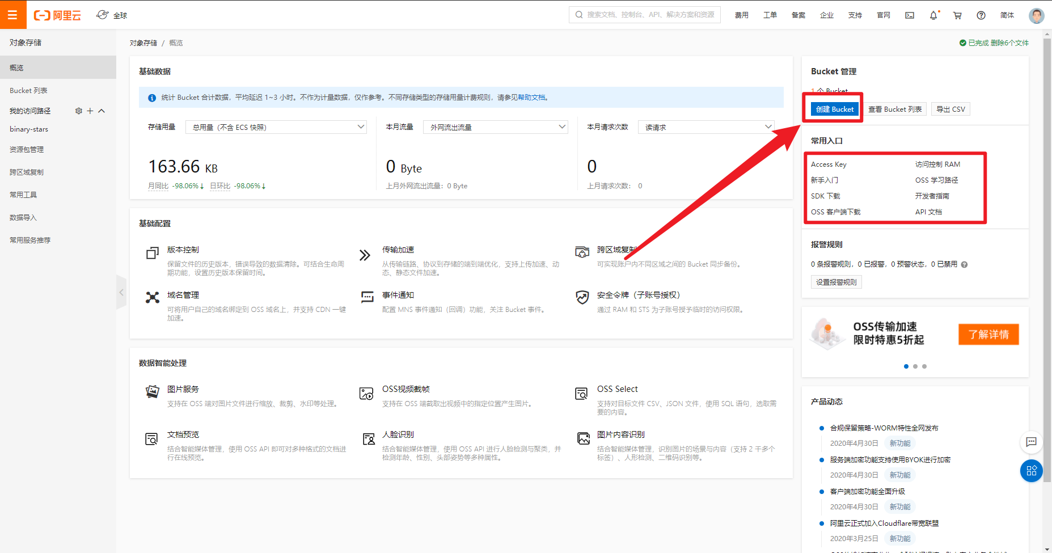Image resolution: width=1052 pixels, height=553 pixels.
Task: Click the 查看 Bucket 列表 button
Action: 895,109
